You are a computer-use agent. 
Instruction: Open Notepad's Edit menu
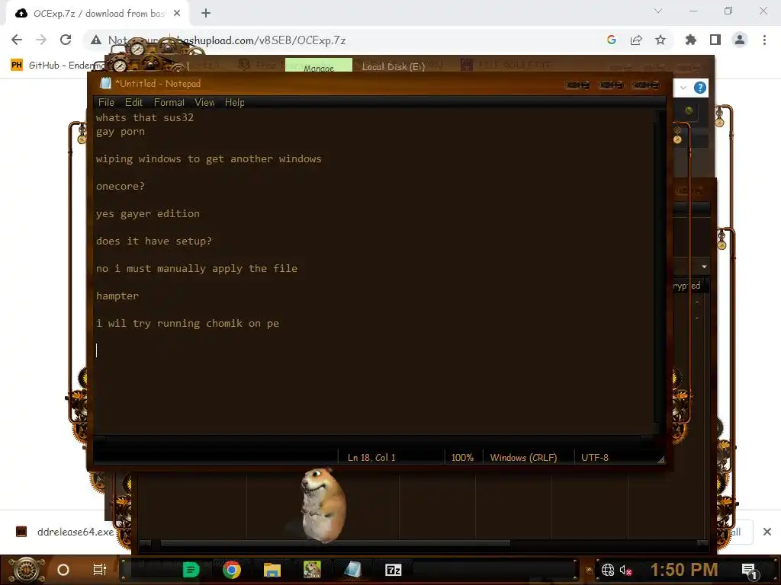[133, 103]
